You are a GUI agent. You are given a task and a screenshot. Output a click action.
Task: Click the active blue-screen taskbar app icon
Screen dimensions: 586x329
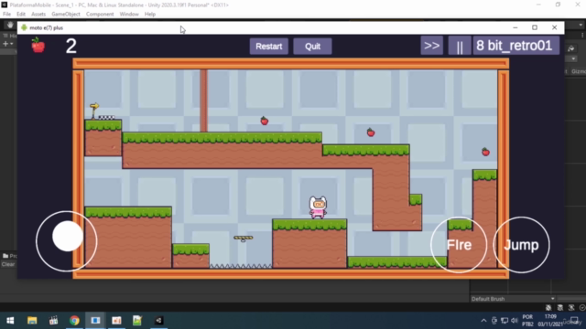click(95, 321)
